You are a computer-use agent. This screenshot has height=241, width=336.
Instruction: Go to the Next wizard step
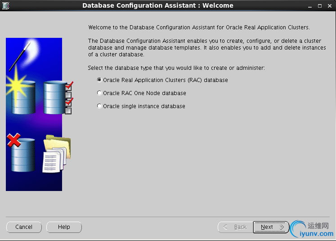(271, 227)
